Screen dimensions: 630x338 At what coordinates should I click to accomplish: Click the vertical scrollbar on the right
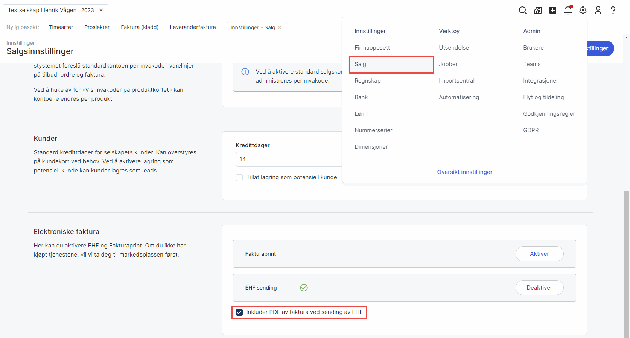tap(626, 263)
